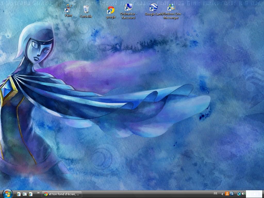The width and height of the screenshot is (264, 198).
Task: Select the Ordinateur - Raccourci desktop icon
Action: click(x=128, y=11)
